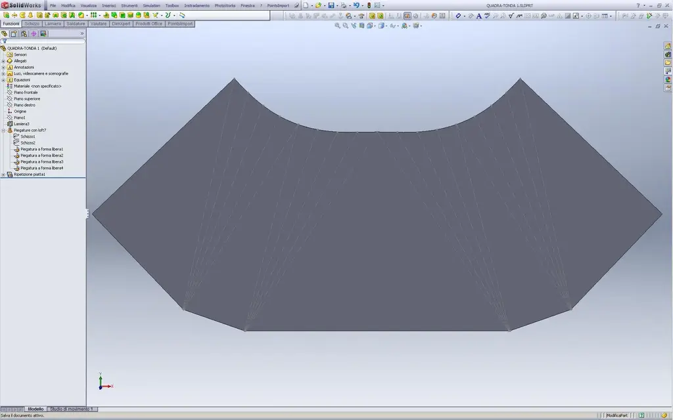Open the Modifica menu

click(x=68, y=5)
